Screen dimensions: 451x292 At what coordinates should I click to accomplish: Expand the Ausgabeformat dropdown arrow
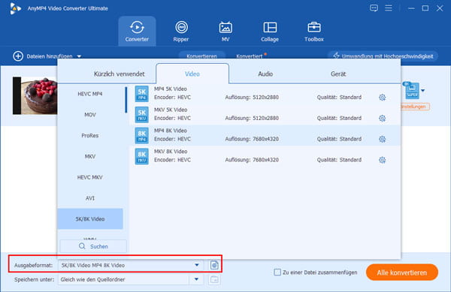[x=197, y=265]
